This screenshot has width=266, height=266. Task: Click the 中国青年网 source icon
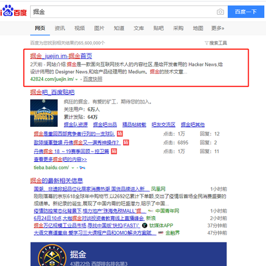[x=151, y=211]
